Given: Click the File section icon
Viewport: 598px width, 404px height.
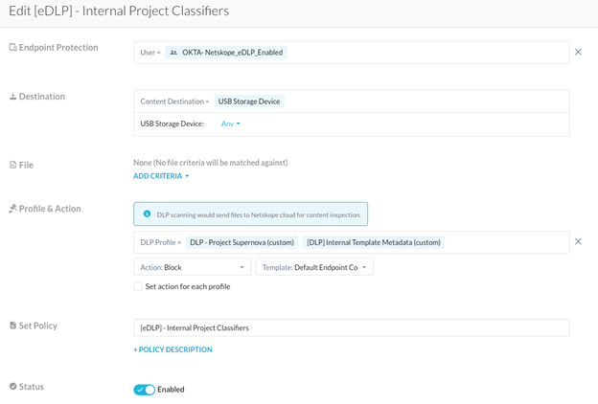Looking at the screenshot, I should tap(13, 165).
